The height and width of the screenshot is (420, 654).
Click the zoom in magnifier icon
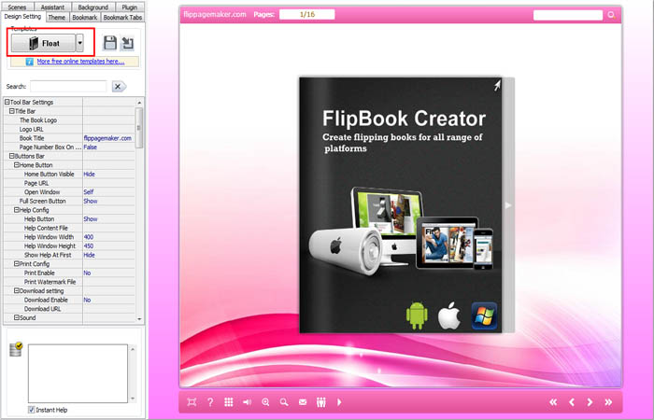tap(265, 402)
